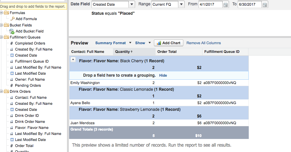Click the From date input field
Viewport: 291px width, 152px height.
point(210,4)
